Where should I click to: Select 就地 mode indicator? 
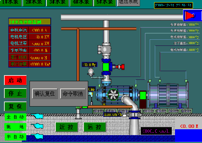(x=15, y=127)
